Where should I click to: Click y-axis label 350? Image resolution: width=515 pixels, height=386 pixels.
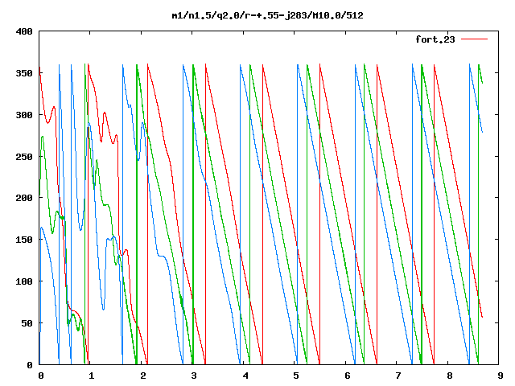24,73
